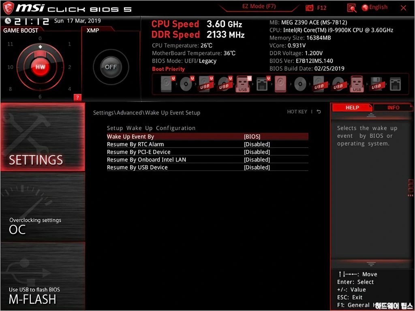Close the BIOS with the X button

[x=403, y=8]
